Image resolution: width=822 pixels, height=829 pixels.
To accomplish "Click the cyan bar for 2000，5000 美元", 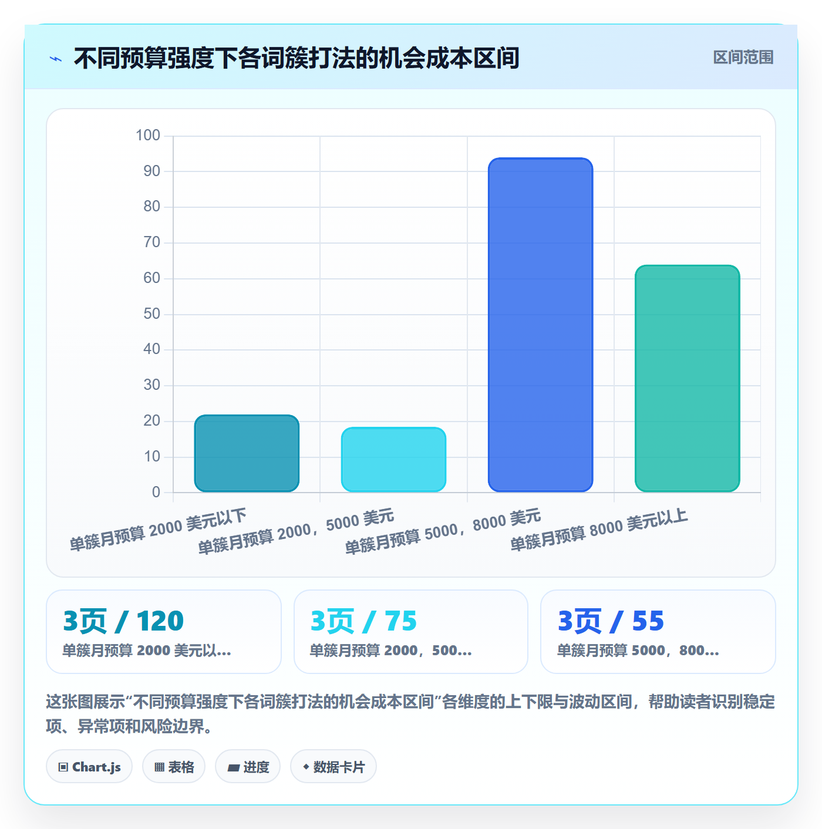I will [x=393, y=460].
